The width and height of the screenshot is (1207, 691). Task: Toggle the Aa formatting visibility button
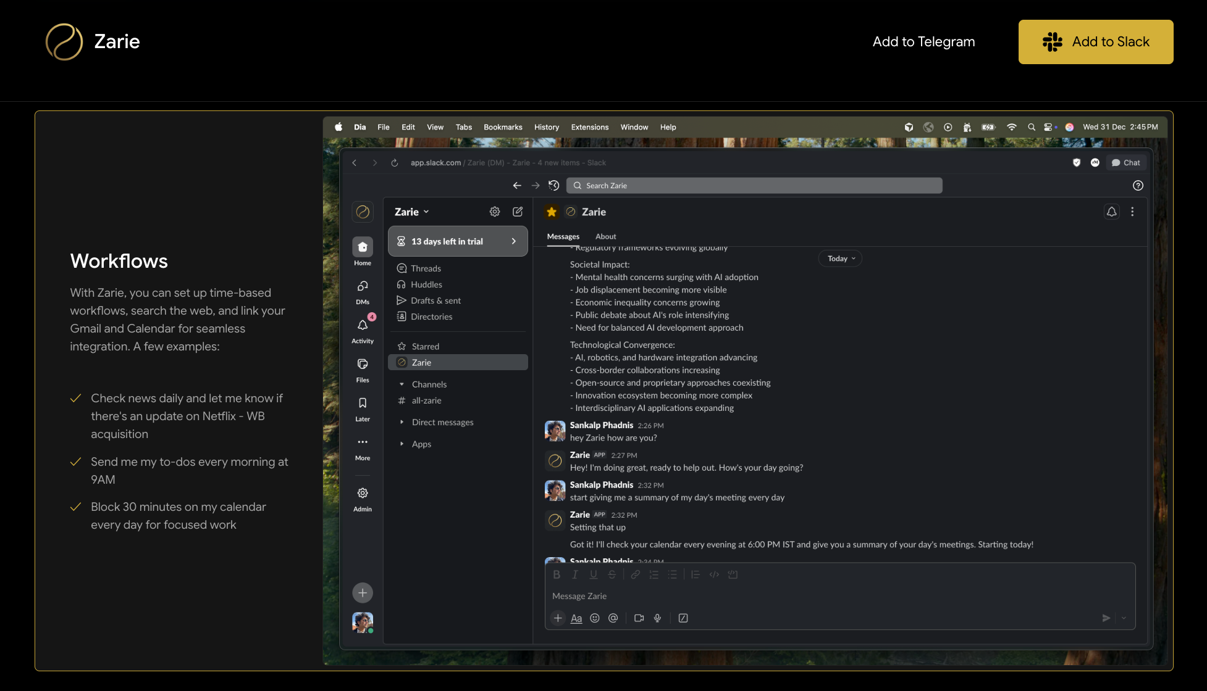coord(576,618)
